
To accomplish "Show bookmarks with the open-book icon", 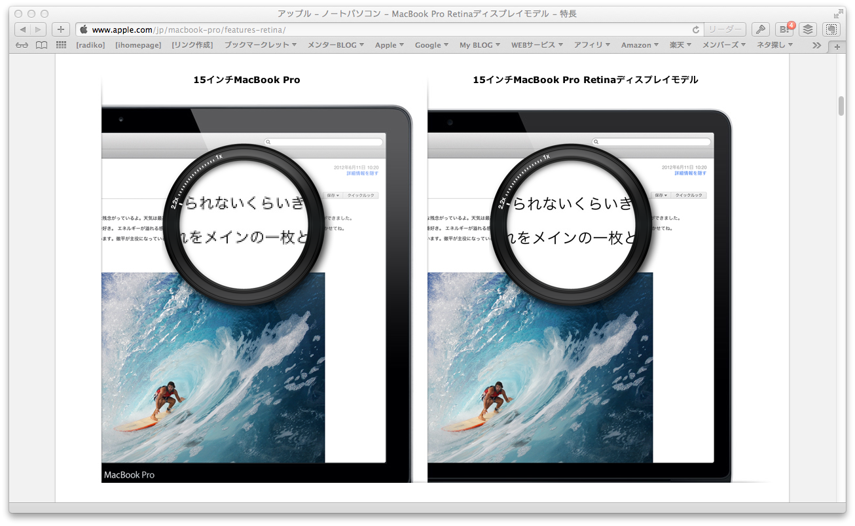I will 41,45.
